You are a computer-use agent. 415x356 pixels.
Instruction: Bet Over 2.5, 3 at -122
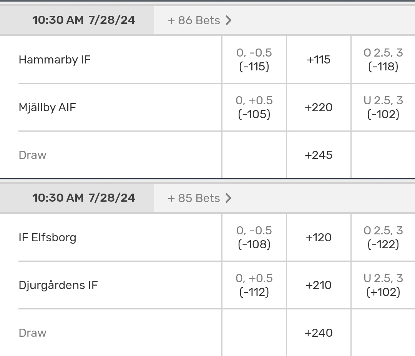pyautogui.click(x=383, y=237)
